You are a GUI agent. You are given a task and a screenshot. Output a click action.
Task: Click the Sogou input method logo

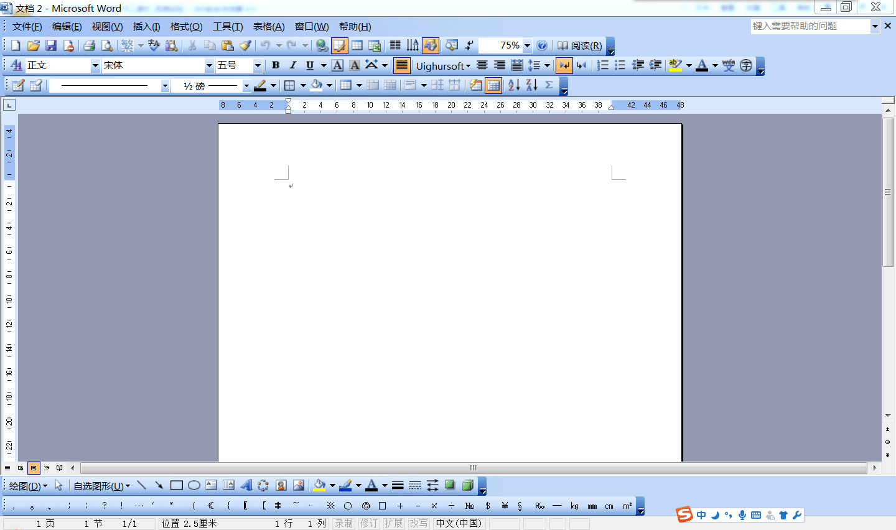[684, 514]
